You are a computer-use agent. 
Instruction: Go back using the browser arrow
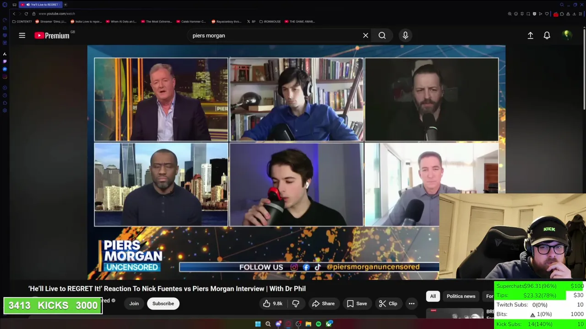[14, 14]
